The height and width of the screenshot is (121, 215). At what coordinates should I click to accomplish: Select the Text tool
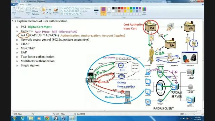(50, 9)
